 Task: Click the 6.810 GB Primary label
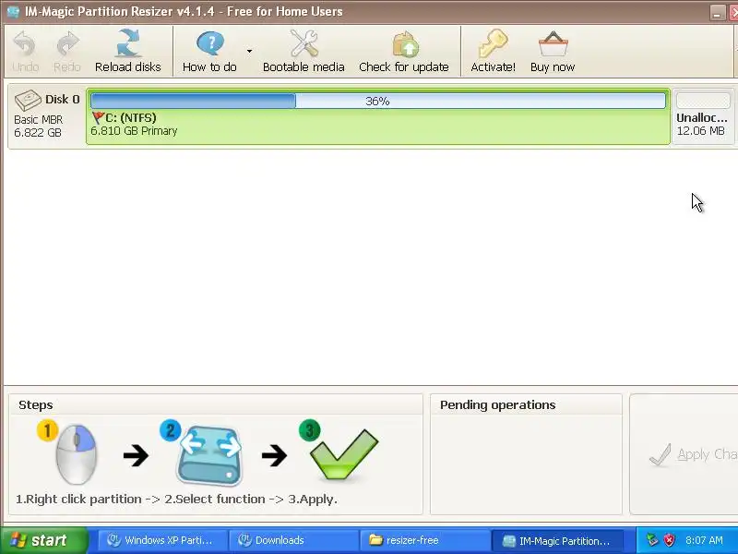pyautogui.click(x=134, y=131)
